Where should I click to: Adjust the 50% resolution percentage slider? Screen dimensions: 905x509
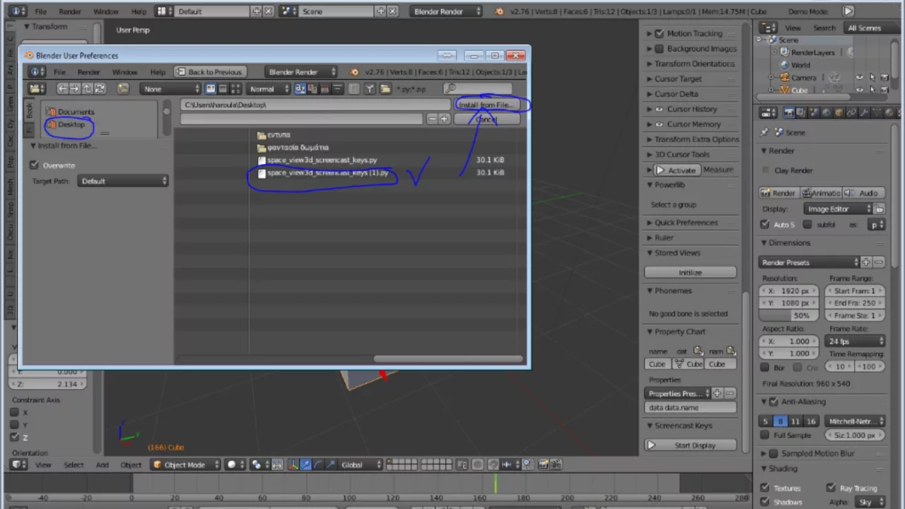click(x=789, y=315)
